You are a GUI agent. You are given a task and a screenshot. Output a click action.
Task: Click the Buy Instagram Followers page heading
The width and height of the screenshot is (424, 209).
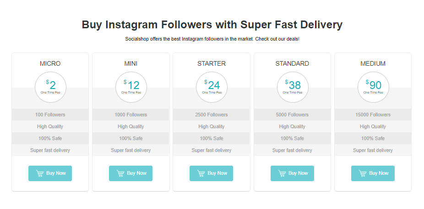(212, 25)
